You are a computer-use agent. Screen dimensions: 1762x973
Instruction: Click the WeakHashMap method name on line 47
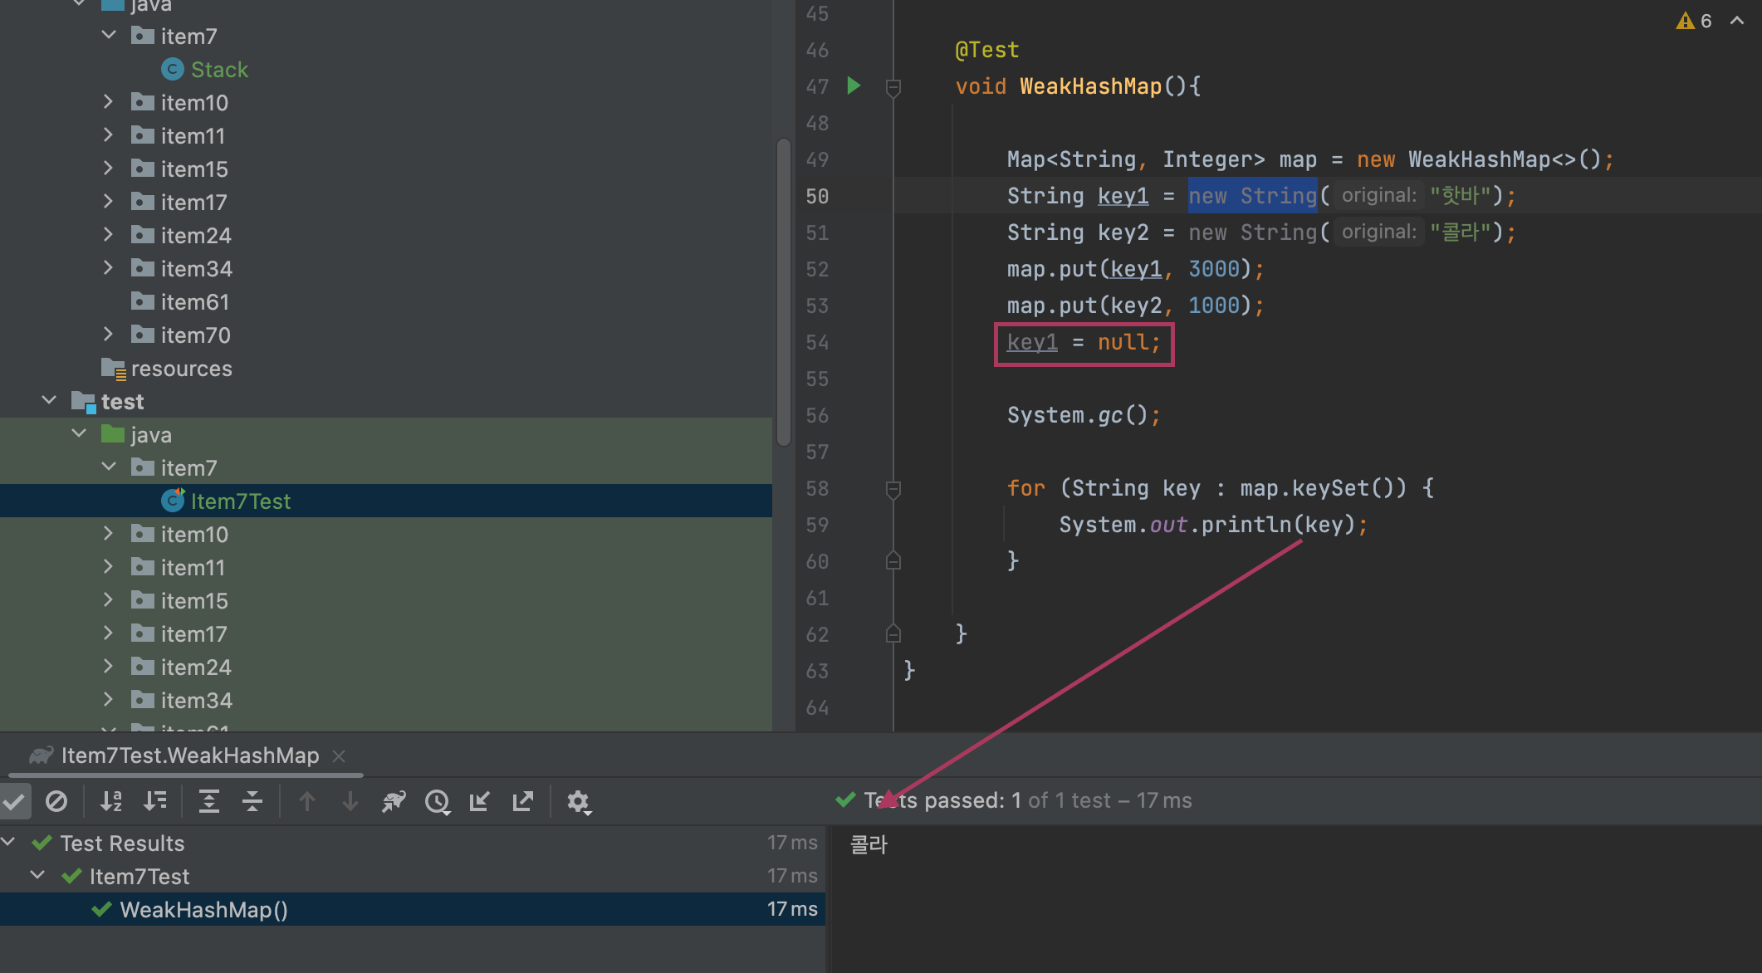coord(1090,86)
